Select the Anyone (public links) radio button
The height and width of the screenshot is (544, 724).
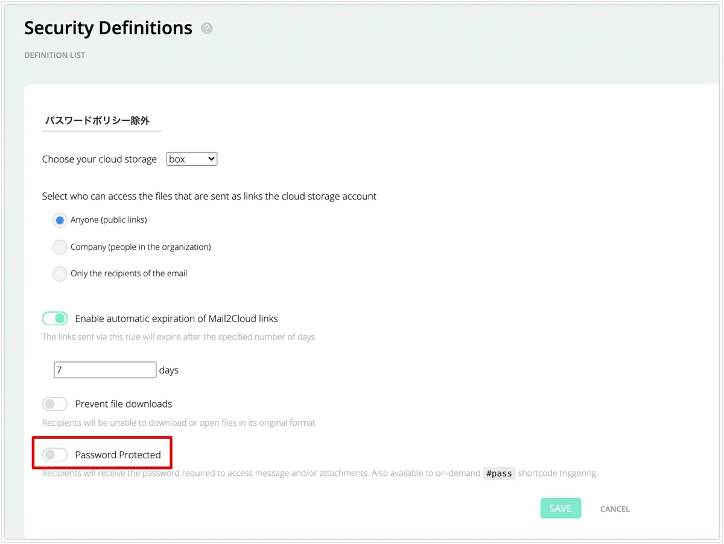pyautogui.click(x=60, y=220)
